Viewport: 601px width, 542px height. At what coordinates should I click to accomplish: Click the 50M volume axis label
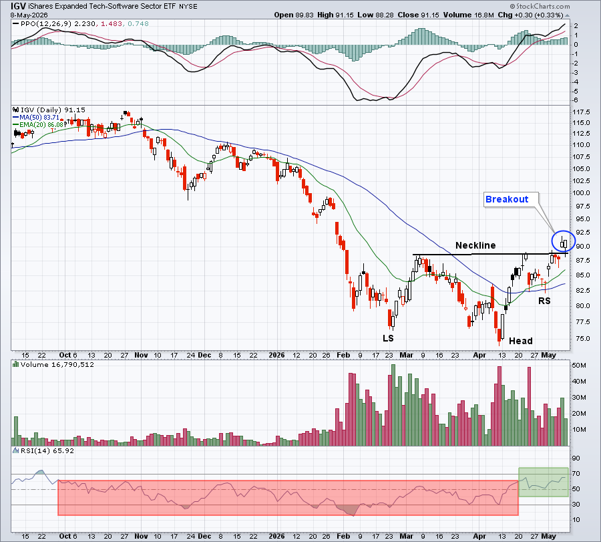[x=579, y=366]
